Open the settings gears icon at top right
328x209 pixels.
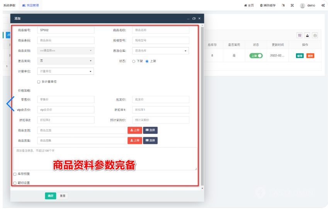click(x=323, y=5)
